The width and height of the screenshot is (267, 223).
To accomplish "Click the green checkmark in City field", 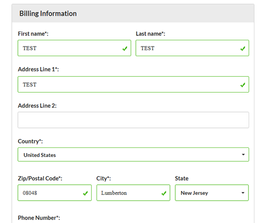I will (164, 193).
